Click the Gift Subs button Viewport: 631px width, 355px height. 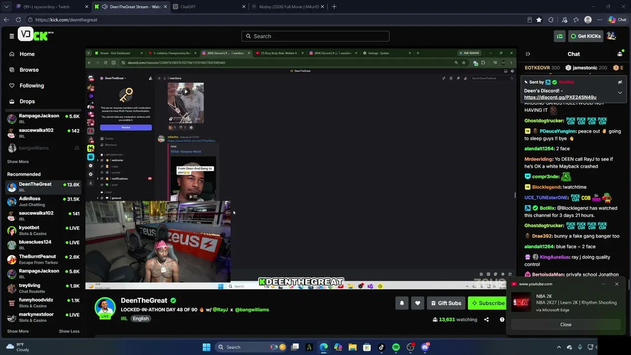pos(446,303)
